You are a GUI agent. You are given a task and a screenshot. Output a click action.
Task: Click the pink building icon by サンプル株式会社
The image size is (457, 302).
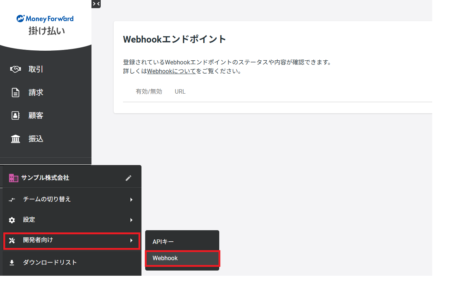pyautogui.click(x=13, y=178)
